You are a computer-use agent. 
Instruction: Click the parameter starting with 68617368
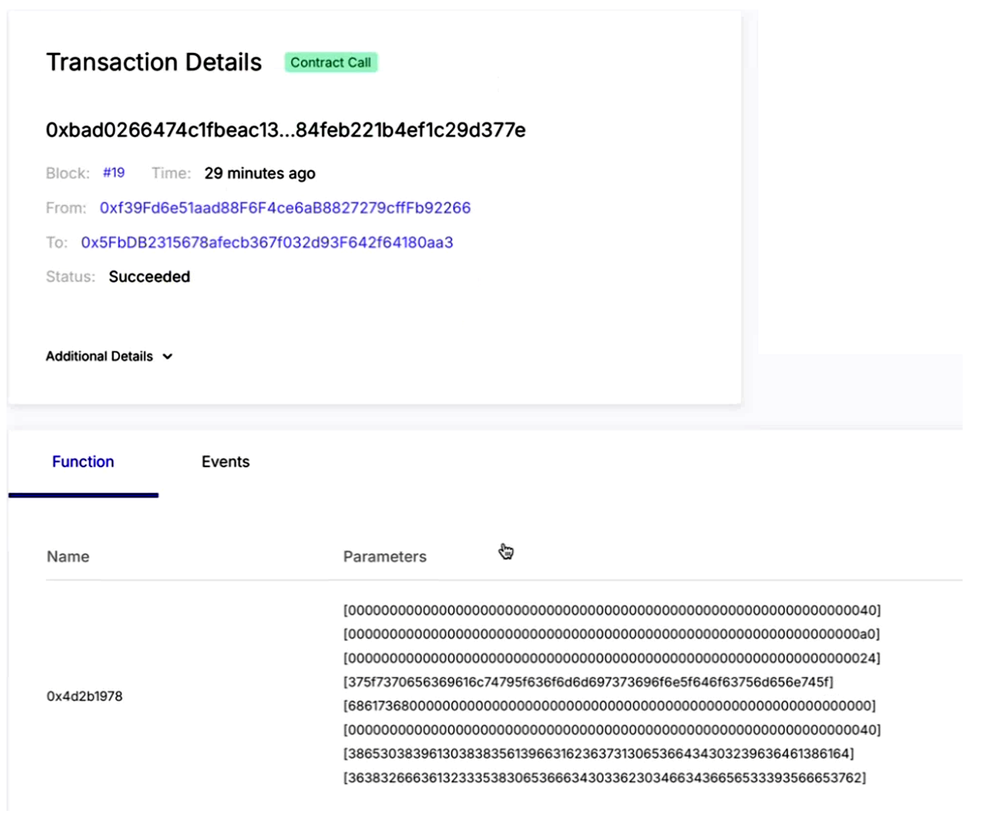(609, 706)
